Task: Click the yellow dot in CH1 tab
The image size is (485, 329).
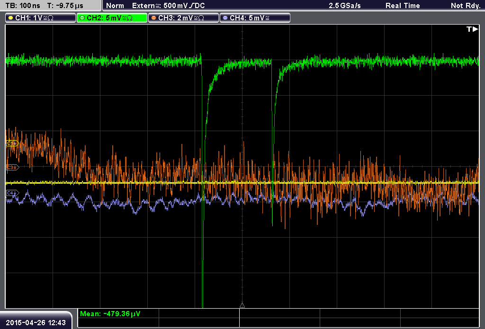Action: (x=11, y=18)
